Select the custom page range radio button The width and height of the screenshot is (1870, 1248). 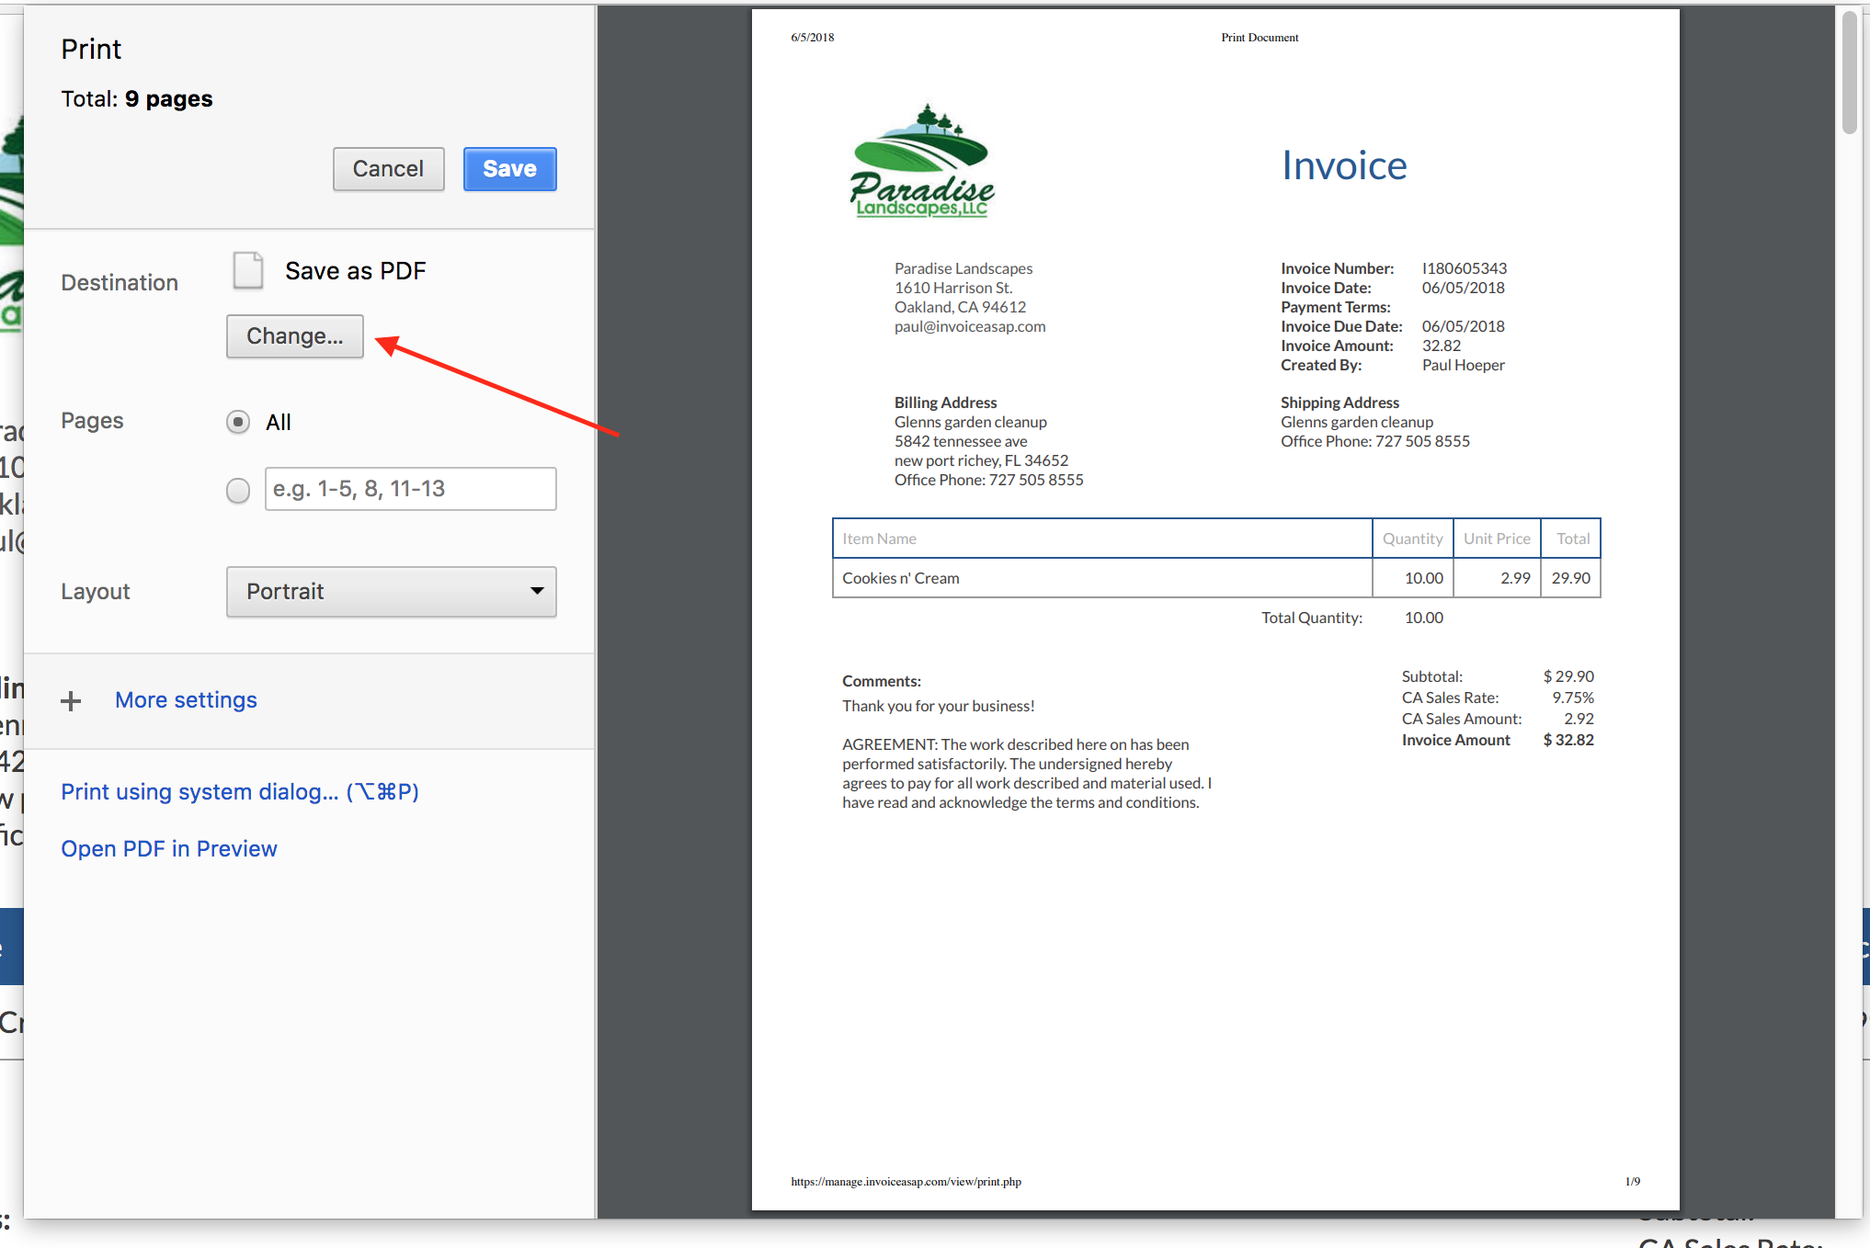(238, 491)
